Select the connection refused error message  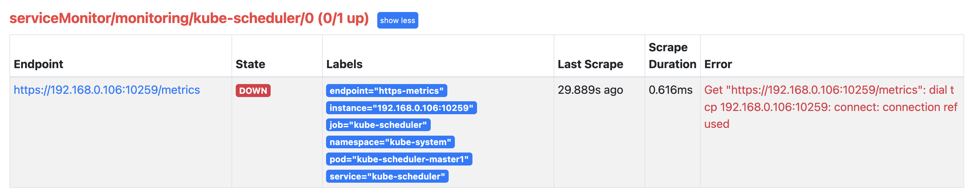click(831, 107)
